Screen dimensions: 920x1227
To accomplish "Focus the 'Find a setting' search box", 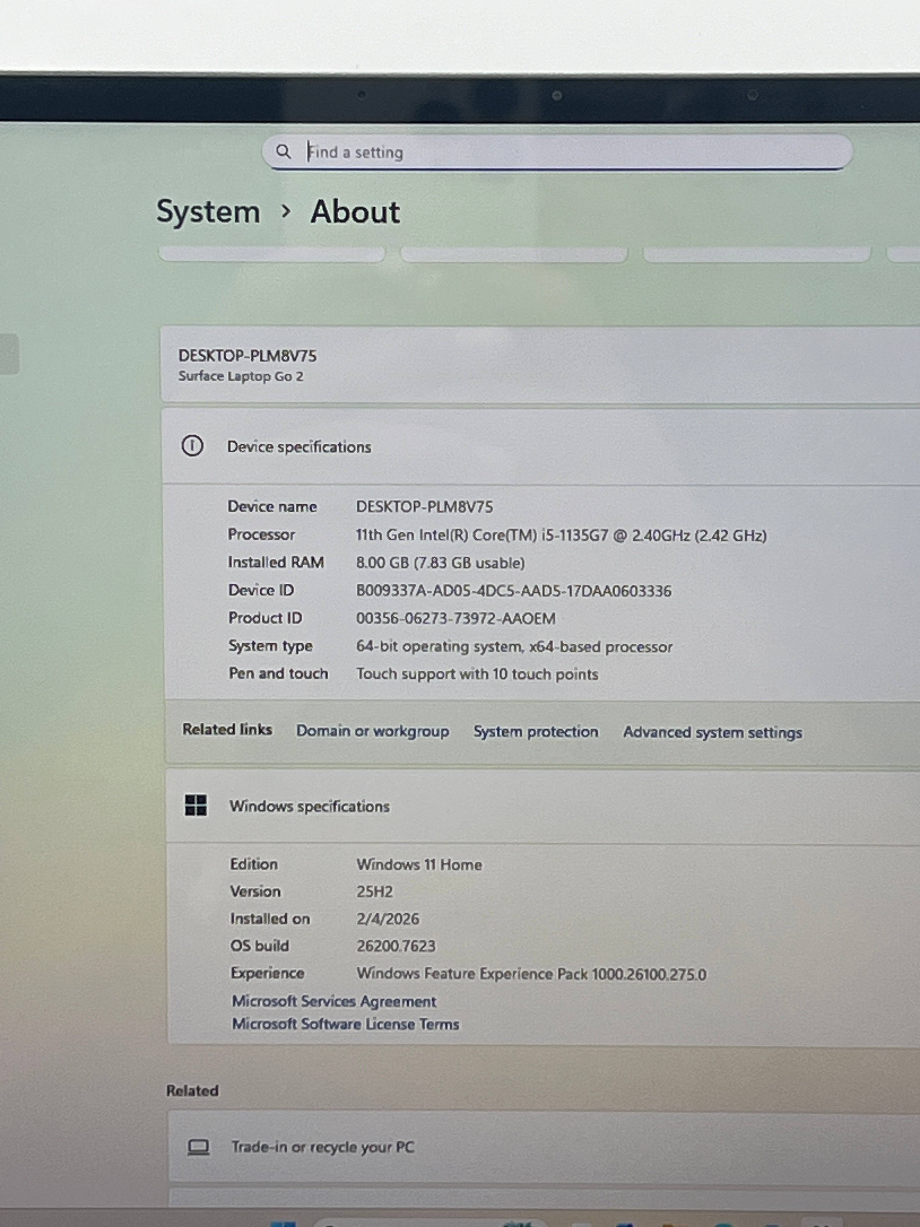I will [x=557, y=152].
